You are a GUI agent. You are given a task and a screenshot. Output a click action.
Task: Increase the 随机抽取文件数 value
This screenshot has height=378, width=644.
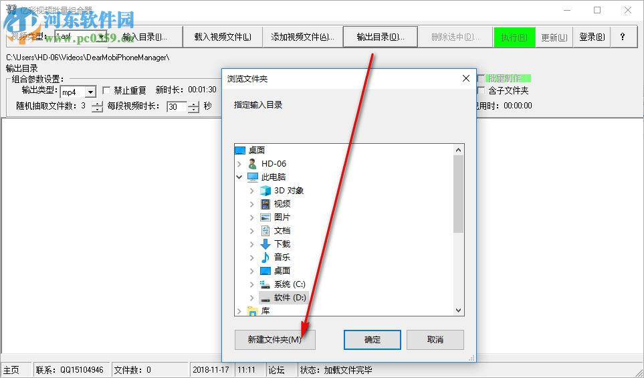97,103
